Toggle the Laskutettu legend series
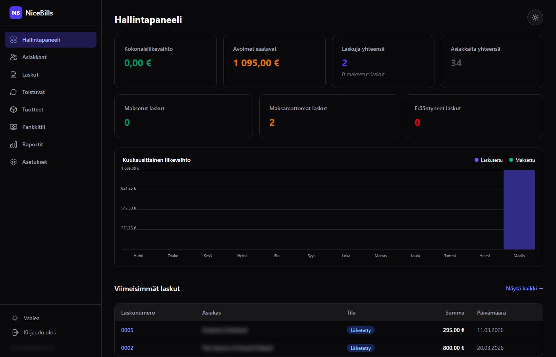 point(488,160)
